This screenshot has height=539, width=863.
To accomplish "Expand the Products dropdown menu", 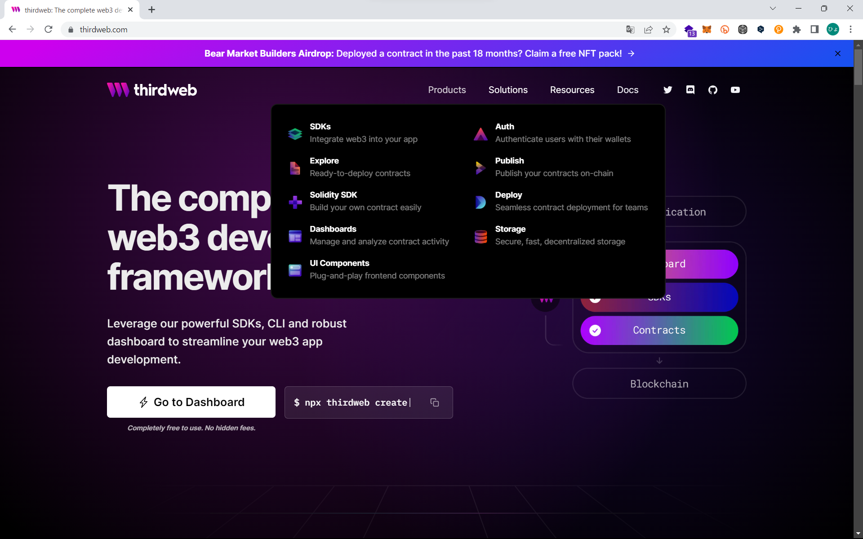I will [x=447, y=90].
